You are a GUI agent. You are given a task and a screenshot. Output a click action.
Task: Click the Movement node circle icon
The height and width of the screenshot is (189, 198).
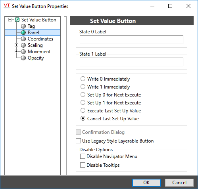[23, 52]
